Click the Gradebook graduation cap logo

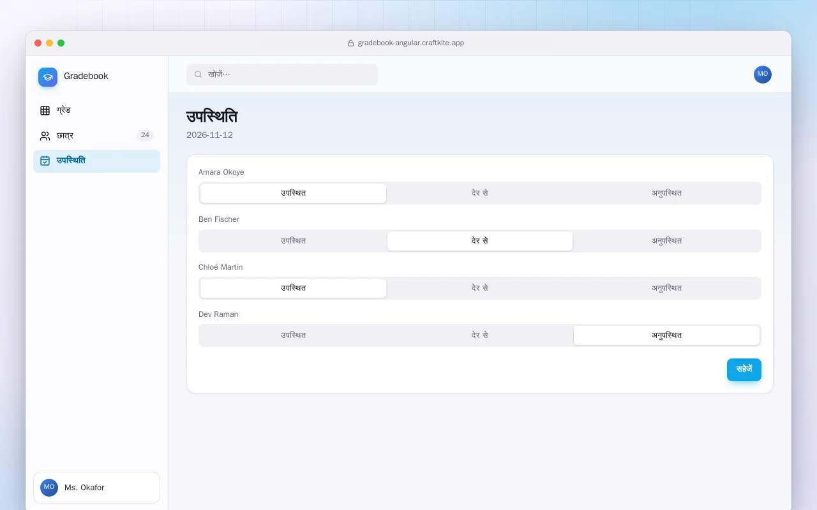pyautogui.click(x=48, y=77)
